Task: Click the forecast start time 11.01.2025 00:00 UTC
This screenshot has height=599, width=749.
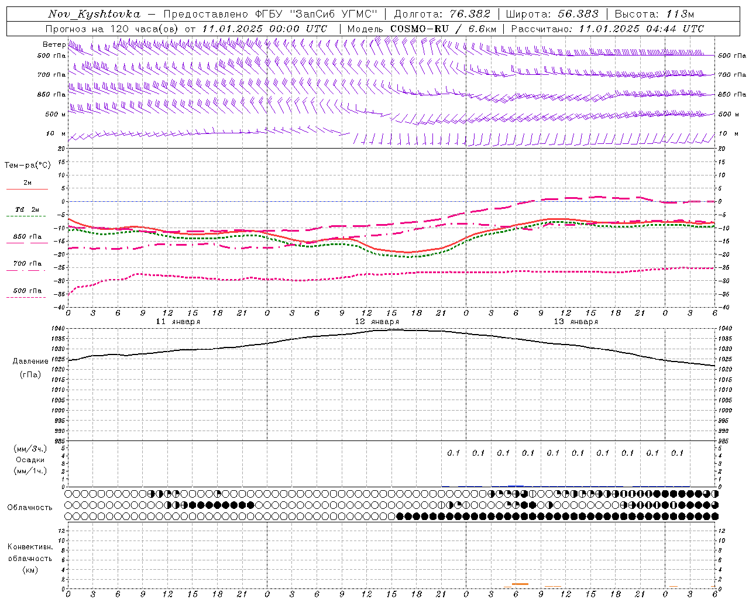Action: (x=264, y=29)
